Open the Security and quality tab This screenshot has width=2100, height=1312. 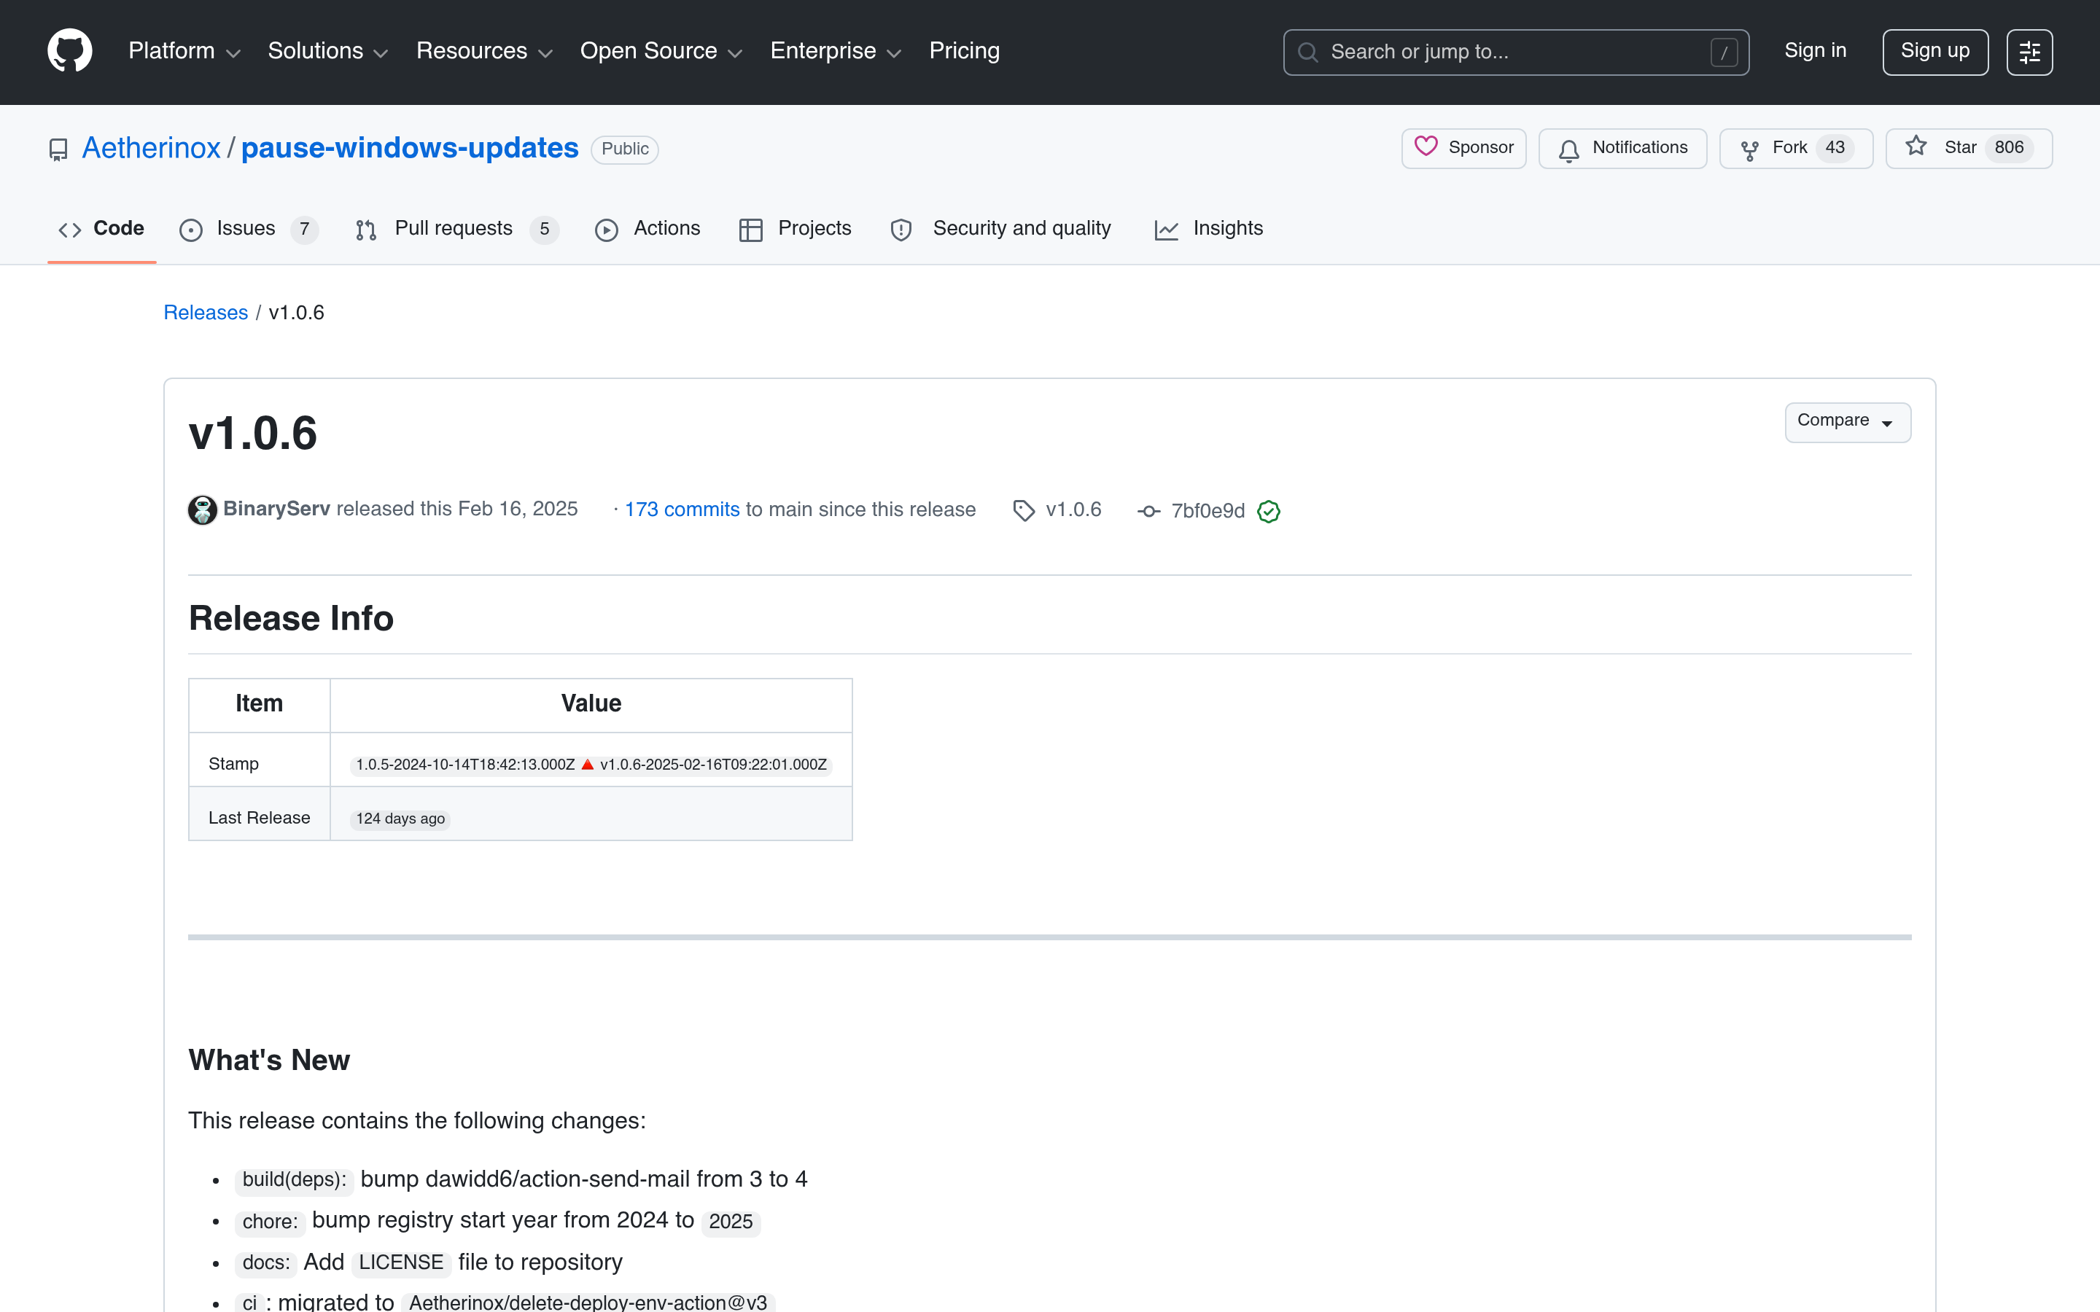pos(1000,228)
